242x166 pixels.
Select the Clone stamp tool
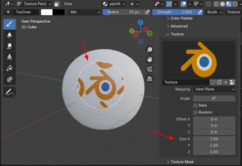(9, 57)
